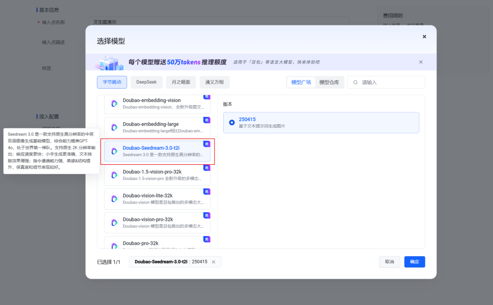Click the Doubao-embedding-vision model icon
This screenshot has width=493, height=305.
click(115, 104)
